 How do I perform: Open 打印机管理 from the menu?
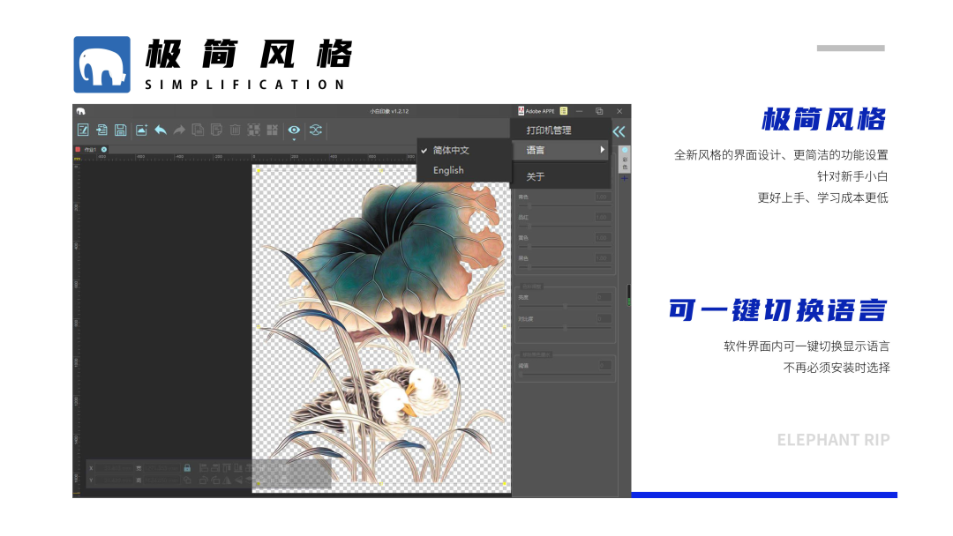point(549,130)
